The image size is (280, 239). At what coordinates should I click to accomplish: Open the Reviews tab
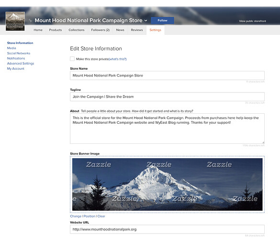click(137, 30)
